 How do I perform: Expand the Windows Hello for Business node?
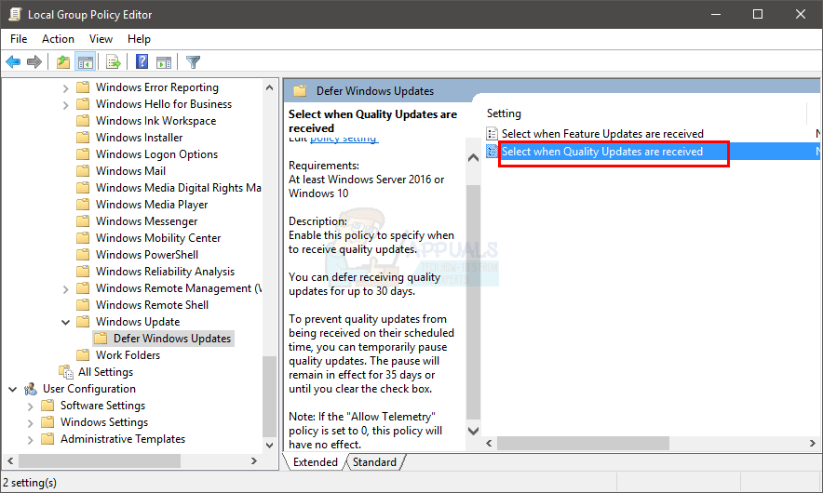(65, 105)
